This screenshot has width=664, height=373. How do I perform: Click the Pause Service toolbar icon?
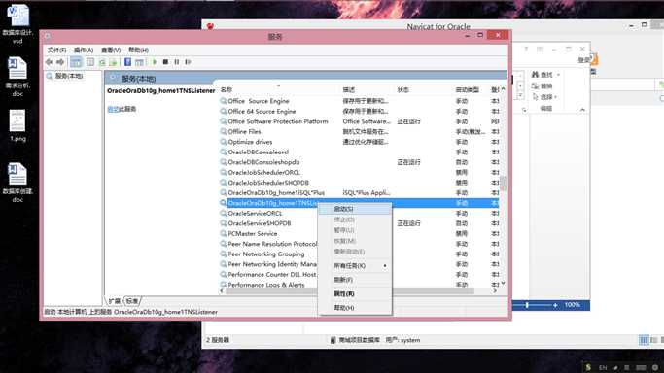(x=177, y=62)
